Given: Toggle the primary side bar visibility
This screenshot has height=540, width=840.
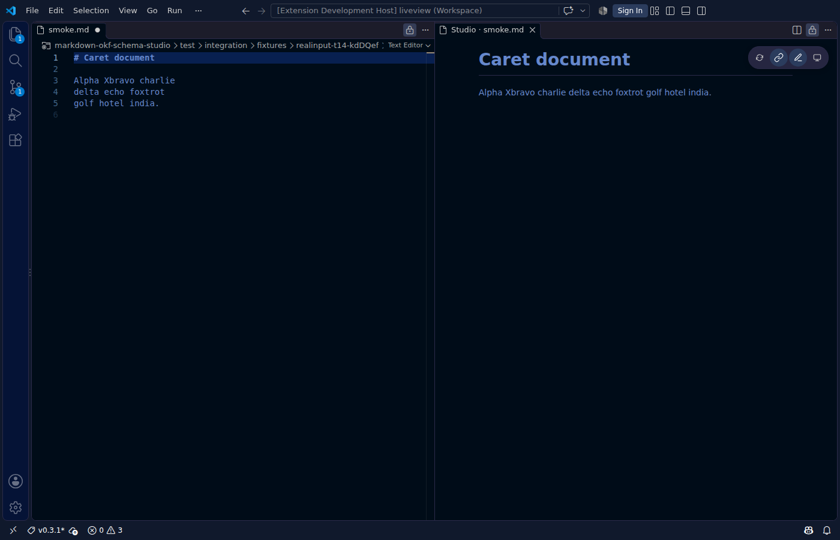Looking at the screenshot, I should coord(670,11).
